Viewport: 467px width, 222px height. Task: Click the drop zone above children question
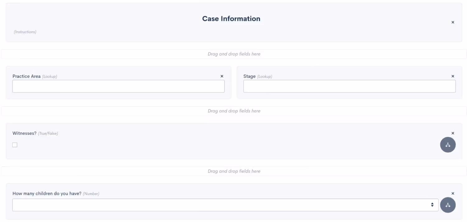click(234, 171)
